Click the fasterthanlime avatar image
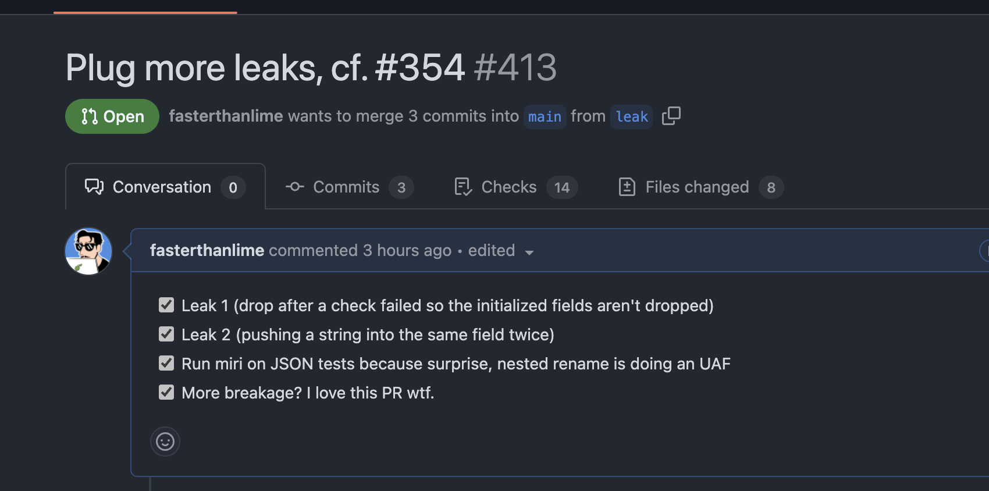 click(88, 251)
